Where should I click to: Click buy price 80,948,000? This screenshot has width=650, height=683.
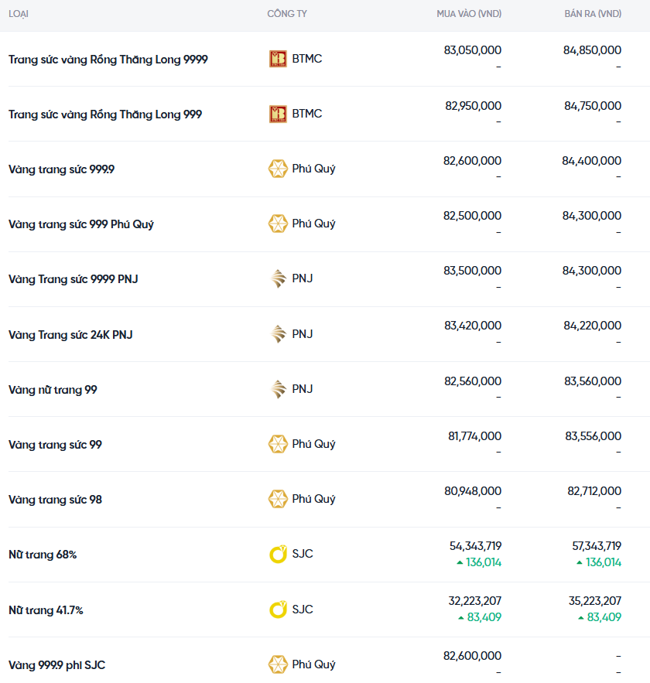tap(473, 491)
